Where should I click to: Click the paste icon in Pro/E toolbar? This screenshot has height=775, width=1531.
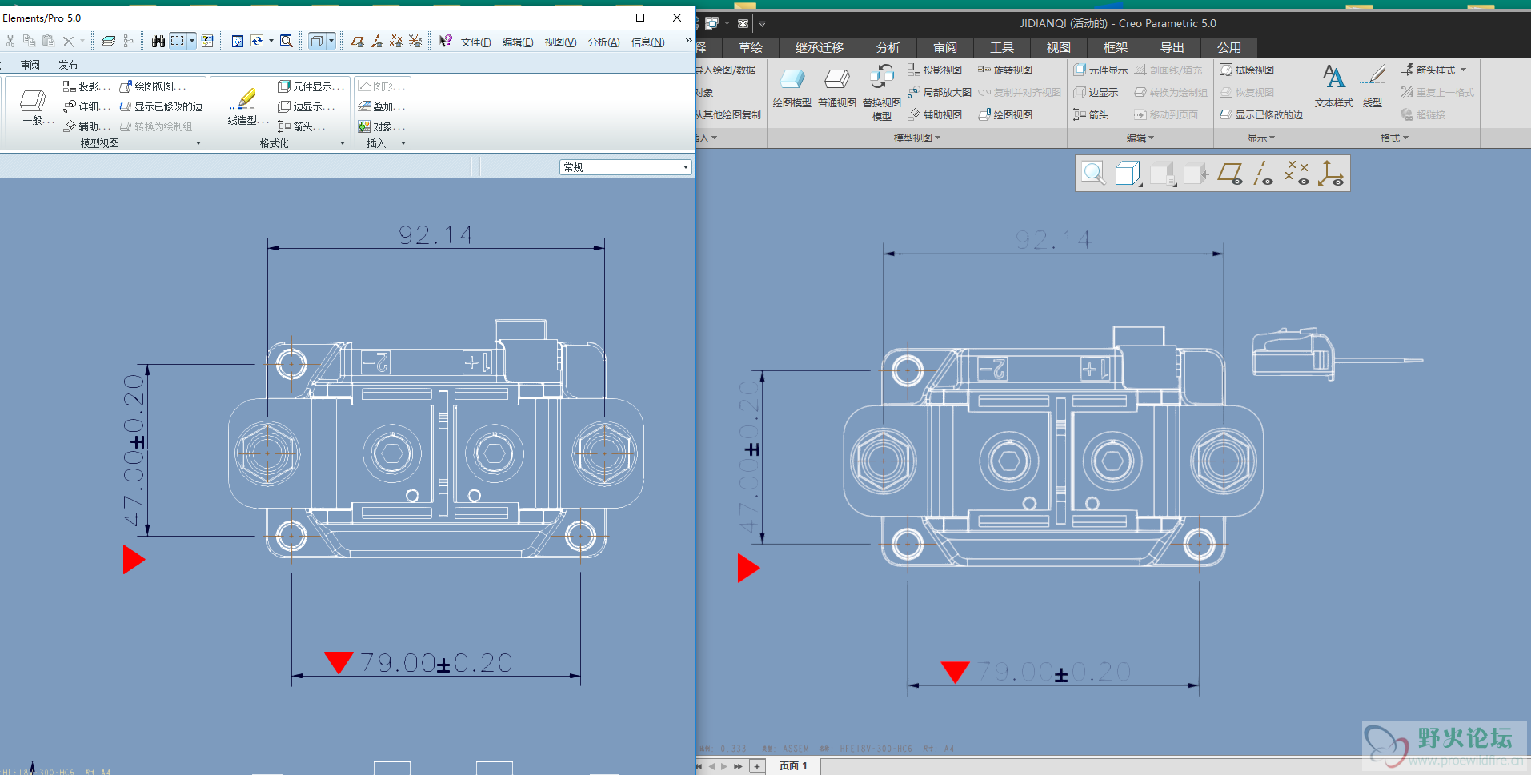pyautogui.click(x=49, y=41)
